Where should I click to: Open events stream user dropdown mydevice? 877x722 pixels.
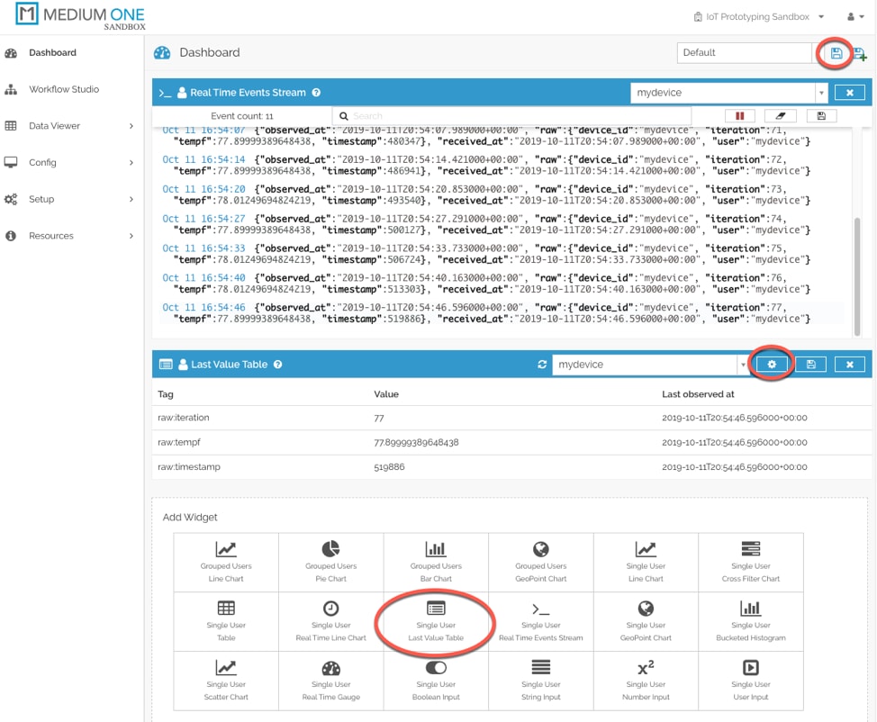coord(729,93)
